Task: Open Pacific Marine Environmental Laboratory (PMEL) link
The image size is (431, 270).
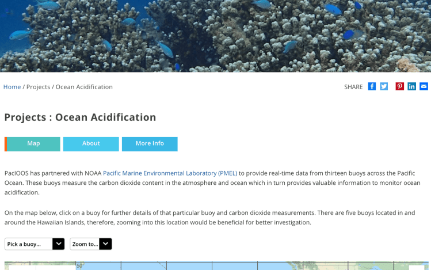Action: 170,173
